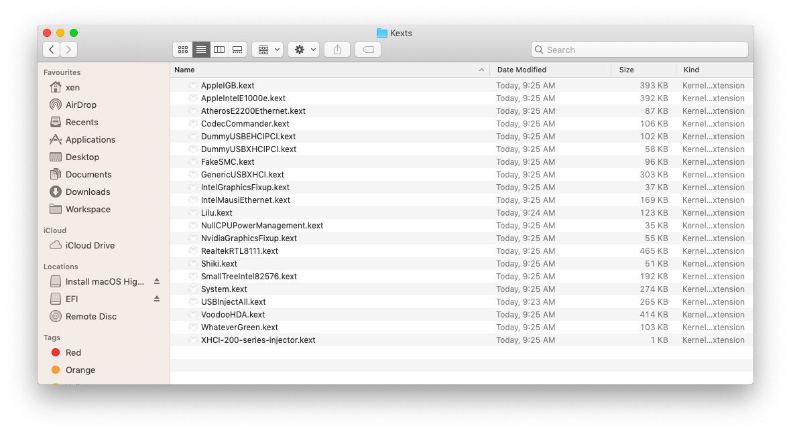The width and height of the screenshot is (791, 434).
Task: Open Remote Disc in the sidebar
Action: click(90, 317)
